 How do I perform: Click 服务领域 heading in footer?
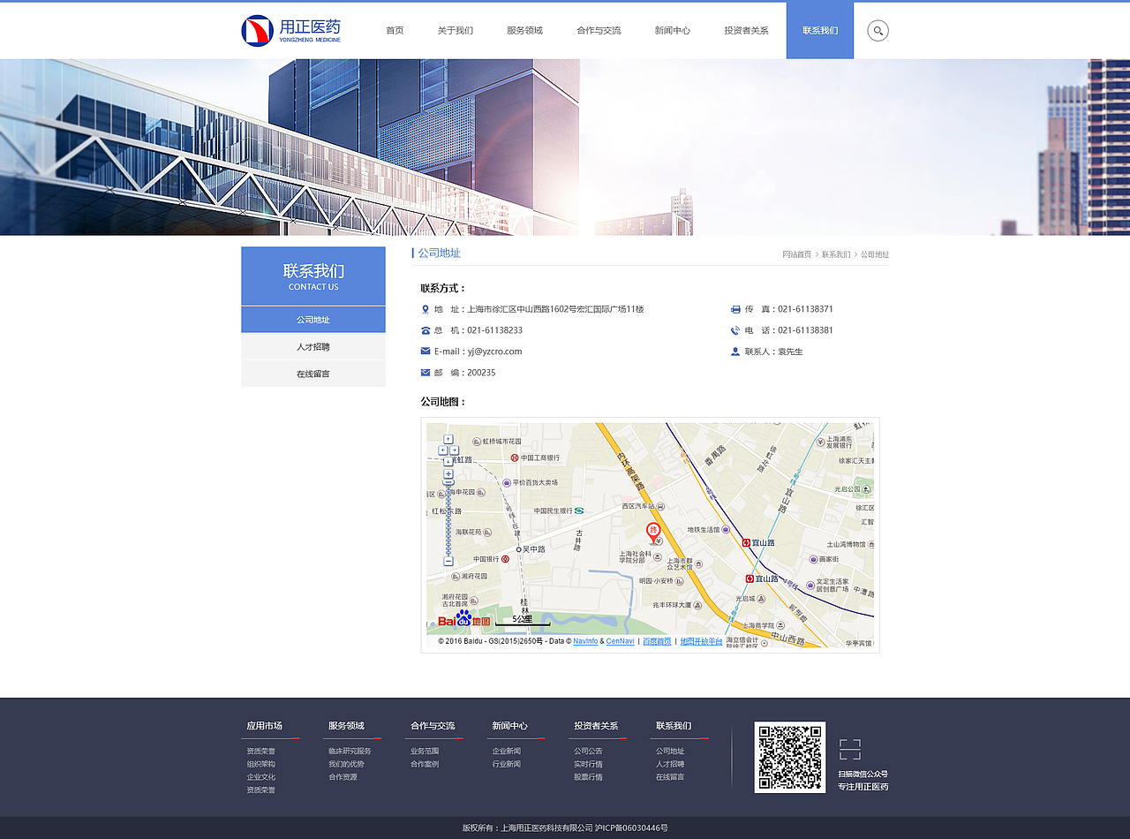click(346, 726)
